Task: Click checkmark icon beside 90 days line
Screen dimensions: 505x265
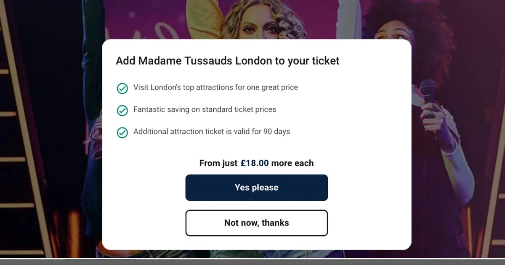Action: click(122, 132)
